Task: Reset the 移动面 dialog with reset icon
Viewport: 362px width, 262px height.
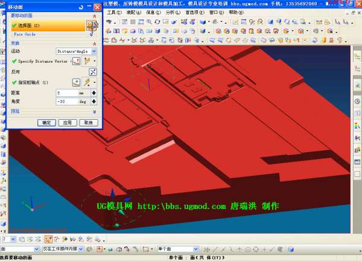Action: (x=81, y=7)
